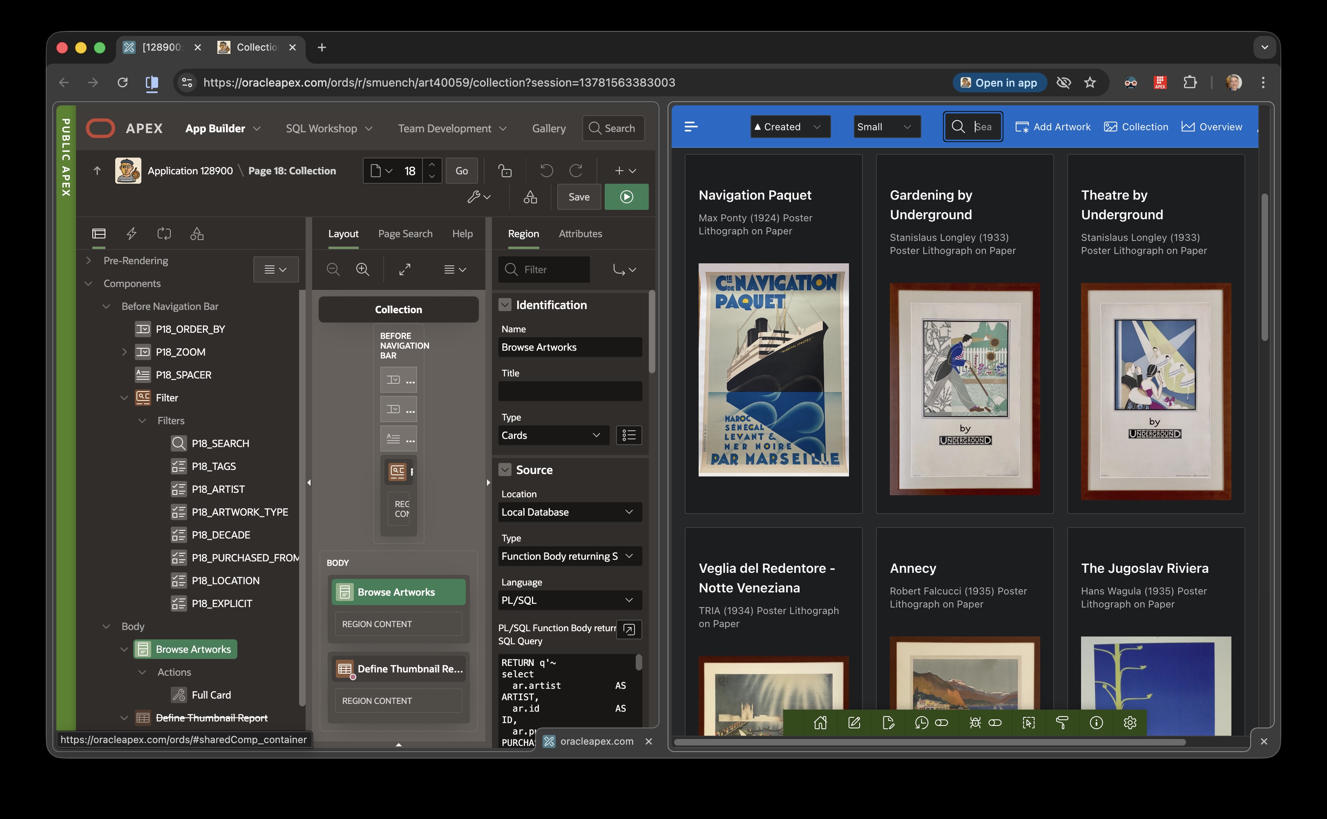Click the preview pane vertical scrollbar
This screenshot has width=1327, height=819.
click(1264, 268)
